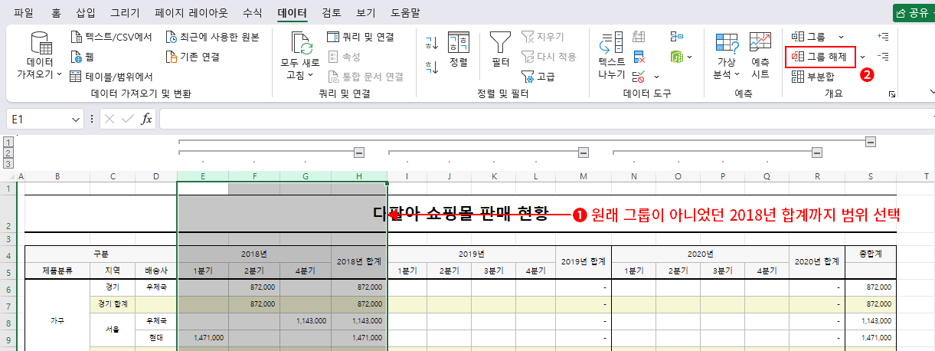This screenshot has height=351, width=935.
Task: Collapse the 2018년 outline group minus button
Action: tap(359, 152)
